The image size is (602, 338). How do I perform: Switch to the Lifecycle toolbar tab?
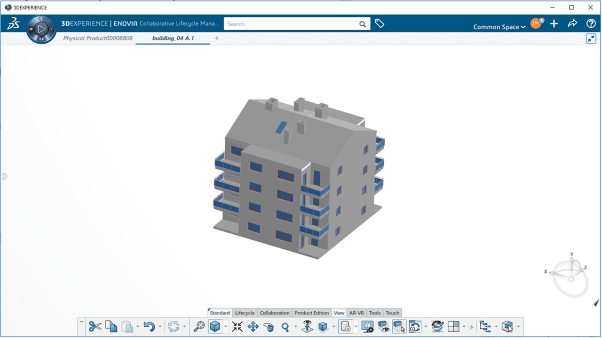pyautogui.click(x=245, y=313)
